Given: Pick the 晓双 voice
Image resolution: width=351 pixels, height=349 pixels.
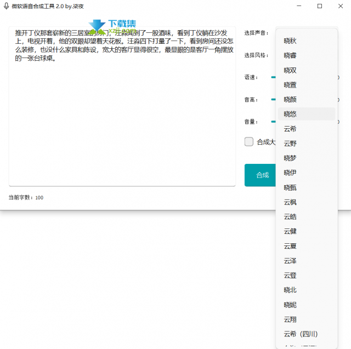Looking at the screenshot, I should point(307,70).
